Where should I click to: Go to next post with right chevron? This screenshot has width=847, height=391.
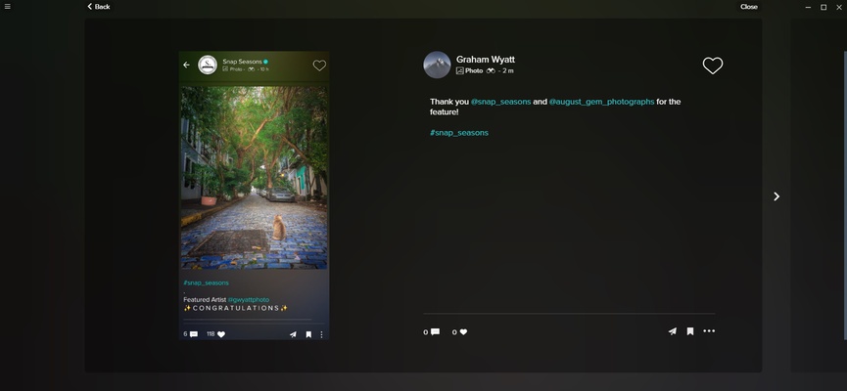776,196
